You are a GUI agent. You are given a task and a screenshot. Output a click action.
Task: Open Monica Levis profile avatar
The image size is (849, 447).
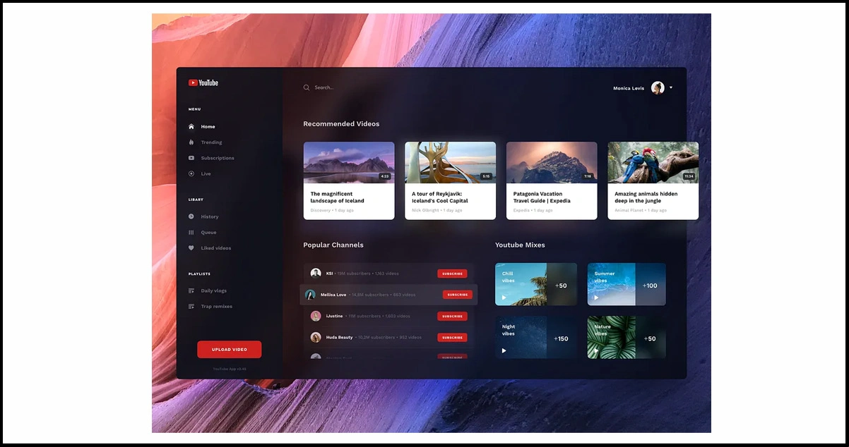tap(658, 88)
